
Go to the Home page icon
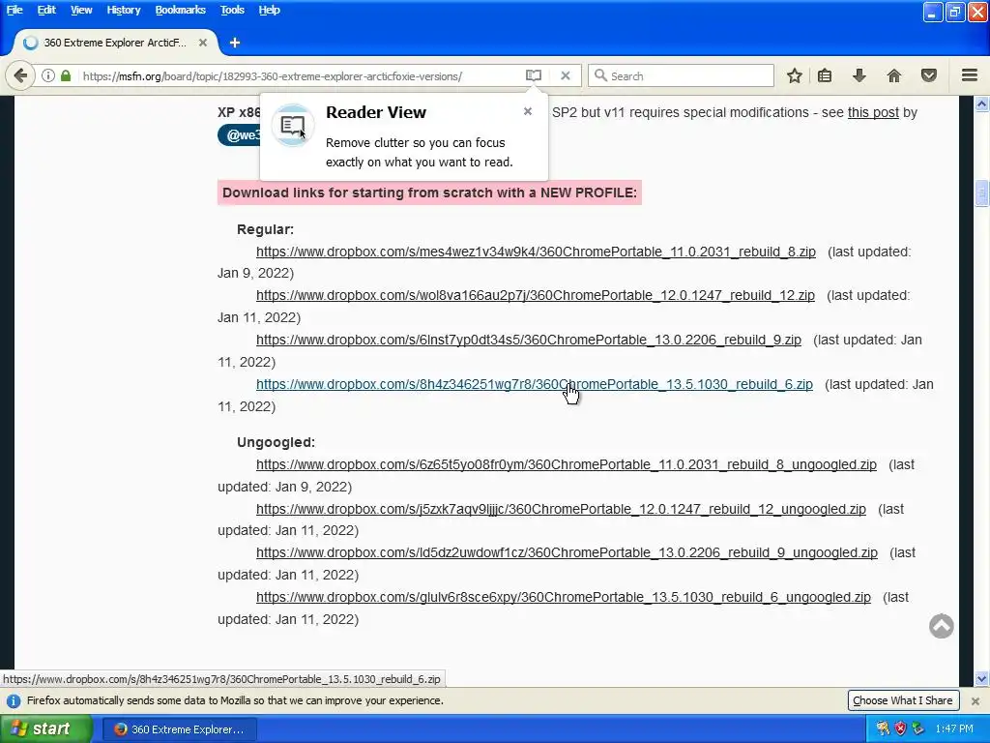coord(894,75)
